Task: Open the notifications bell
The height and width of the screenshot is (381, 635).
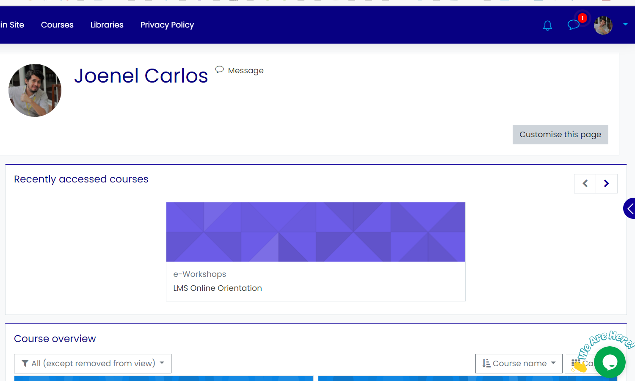Action: 547,25
